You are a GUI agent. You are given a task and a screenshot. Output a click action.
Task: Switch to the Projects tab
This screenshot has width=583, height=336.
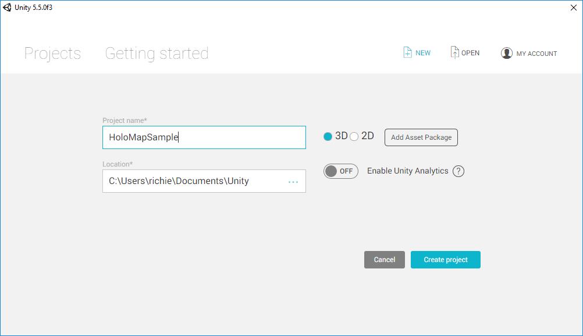click(x=52, y=54)
